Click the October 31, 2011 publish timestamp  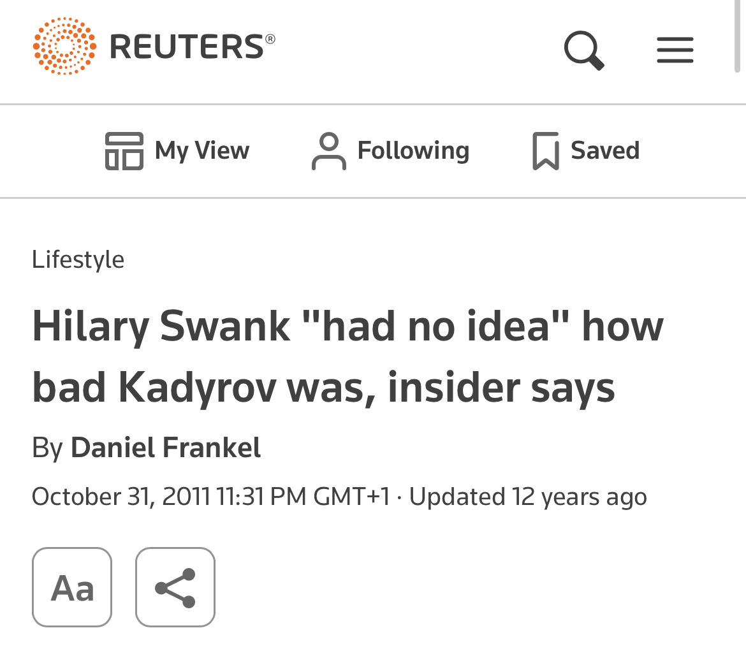pos(211,497)
